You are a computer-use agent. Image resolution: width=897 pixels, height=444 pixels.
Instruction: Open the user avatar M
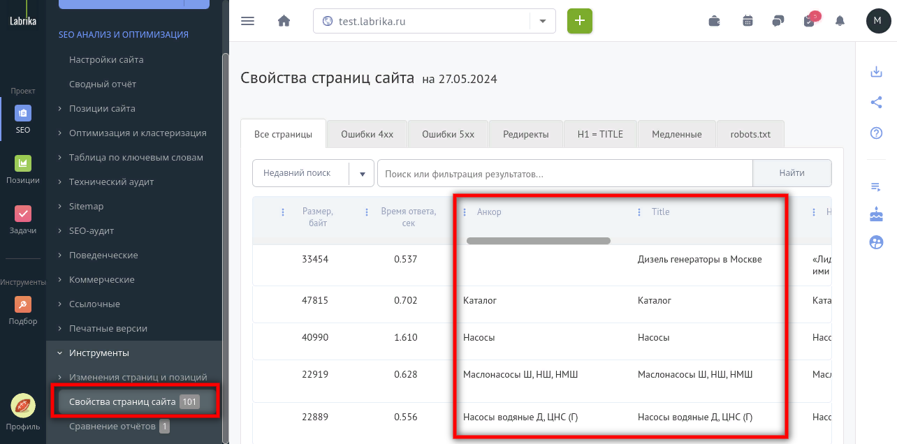point(878,21)
